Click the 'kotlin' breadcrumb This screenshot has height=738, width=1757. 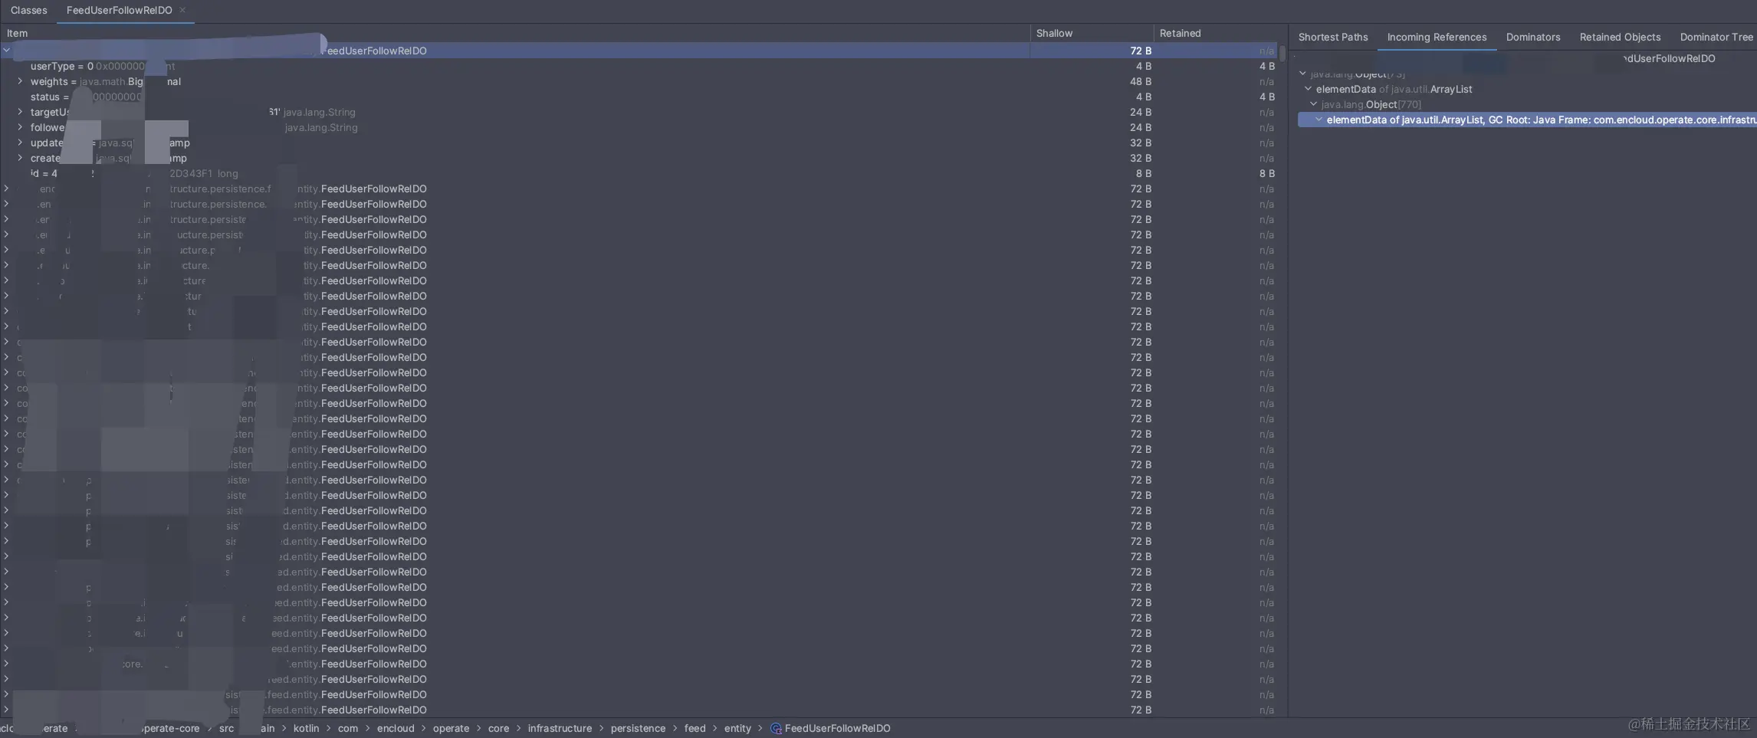[x=306, y=728]
